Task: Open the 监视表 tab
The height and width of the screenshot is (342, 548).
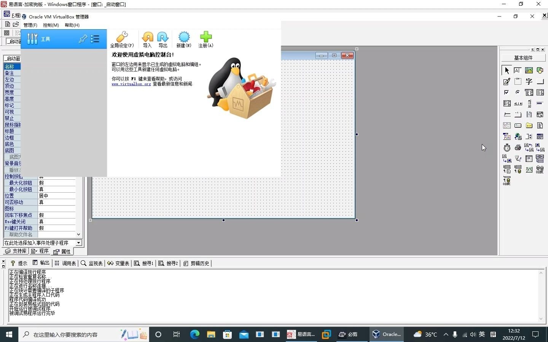Action: click(92, 263)
